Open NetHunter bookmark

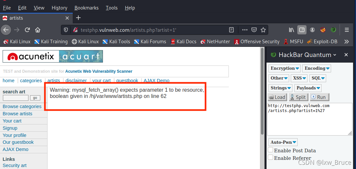(215, 42)
